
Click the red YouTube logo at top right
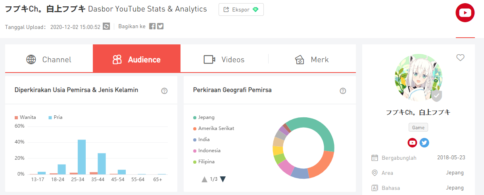click(465, 13)
